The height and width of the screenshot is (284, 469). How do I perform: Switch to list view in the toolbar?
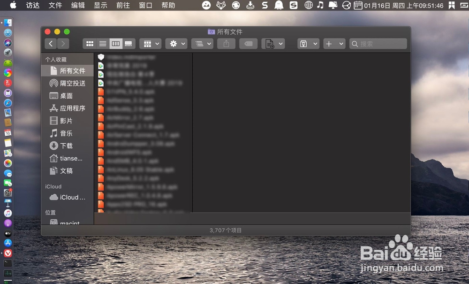tap(102, 43)
